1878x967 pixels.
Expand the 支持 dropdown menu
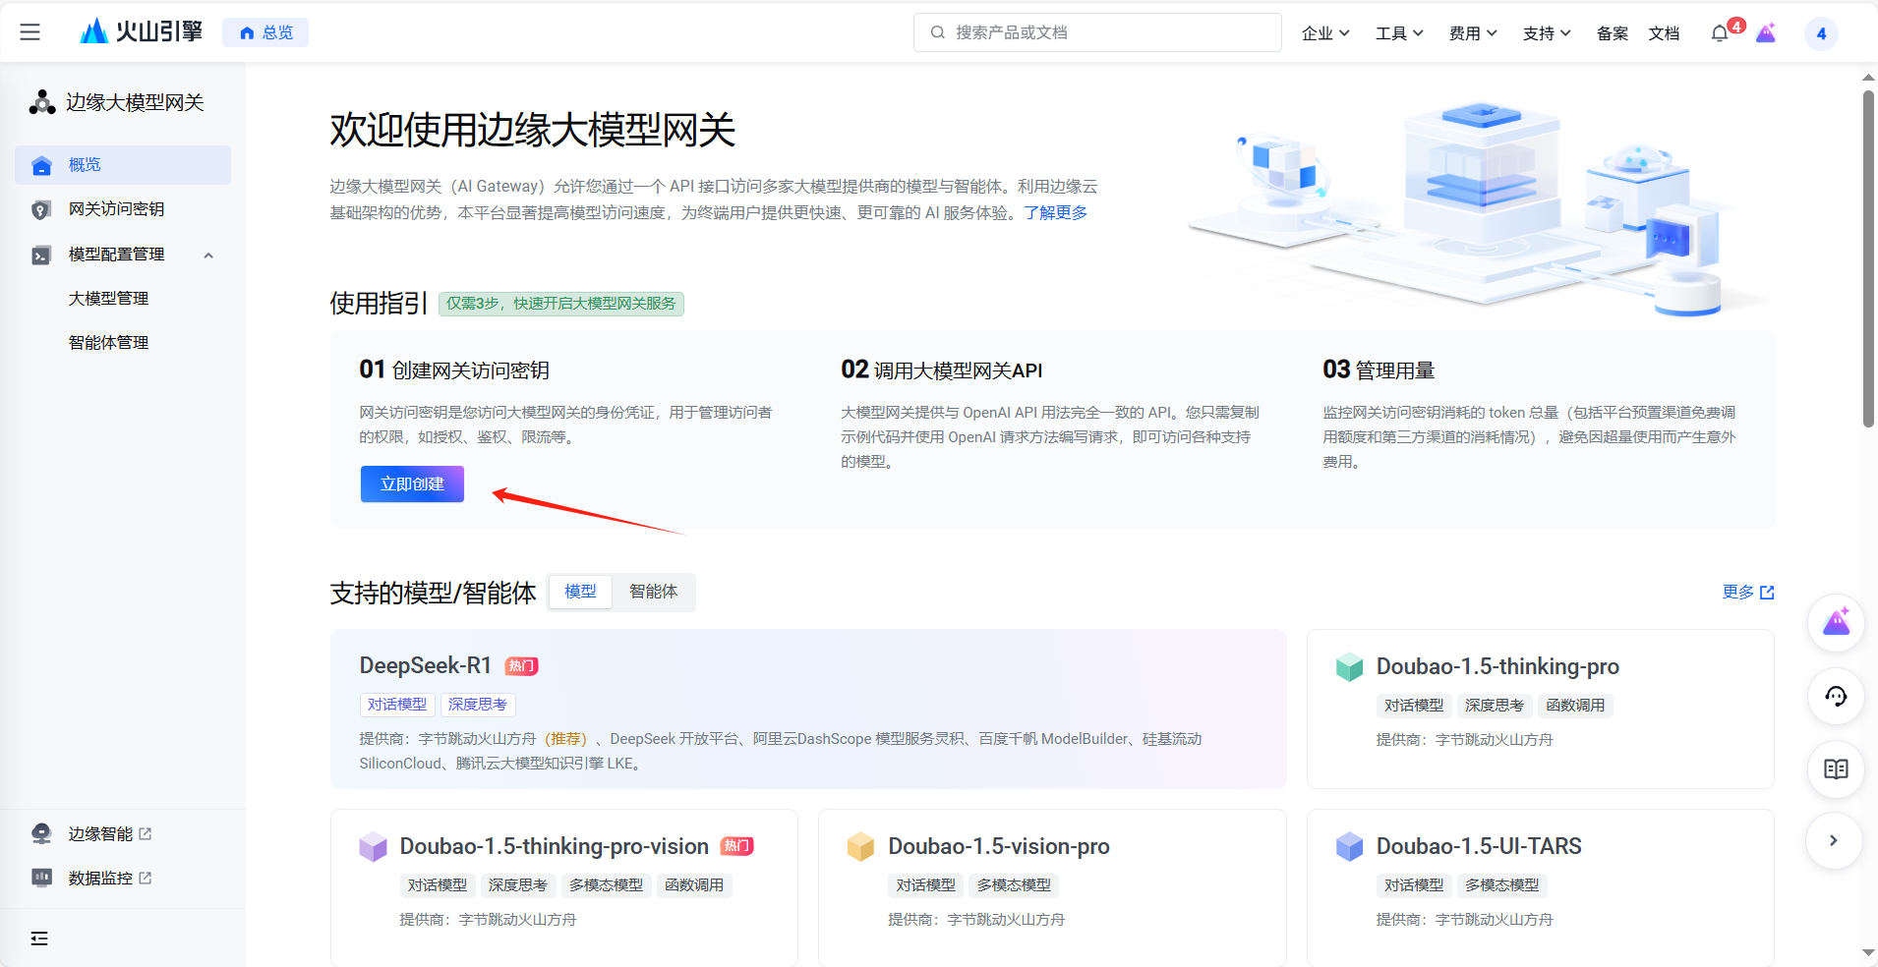point(1547,33)
